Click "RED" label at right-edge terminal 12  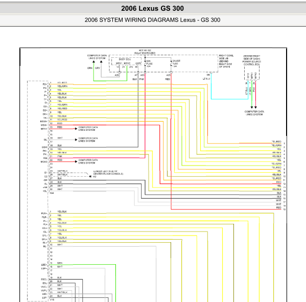click(x=279, y=182)
